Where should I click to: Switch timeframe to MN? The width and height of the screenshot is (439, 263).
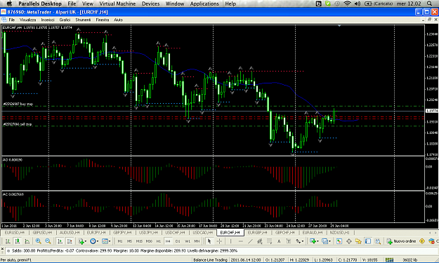(x=197, y=241)
